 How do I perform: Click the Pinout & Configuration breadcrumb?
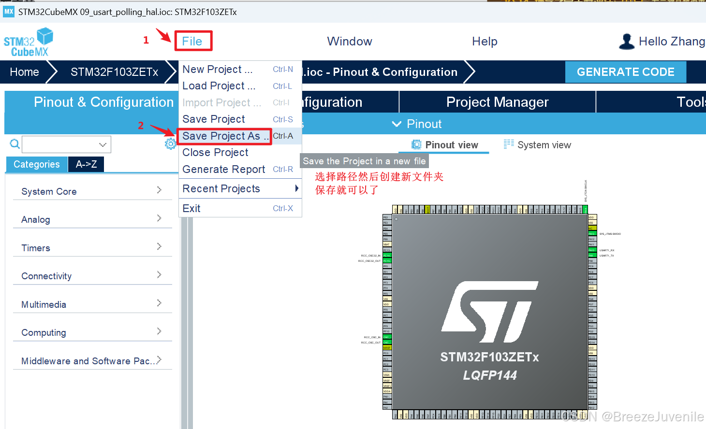tap(381, 72)
